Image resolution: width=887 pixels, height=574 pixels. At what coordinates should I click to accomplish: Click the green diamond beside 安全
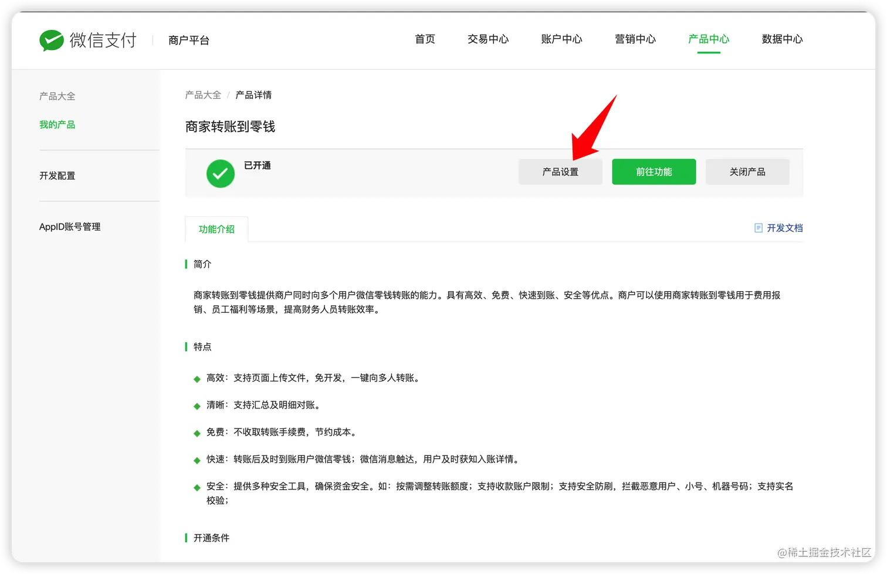197,488
